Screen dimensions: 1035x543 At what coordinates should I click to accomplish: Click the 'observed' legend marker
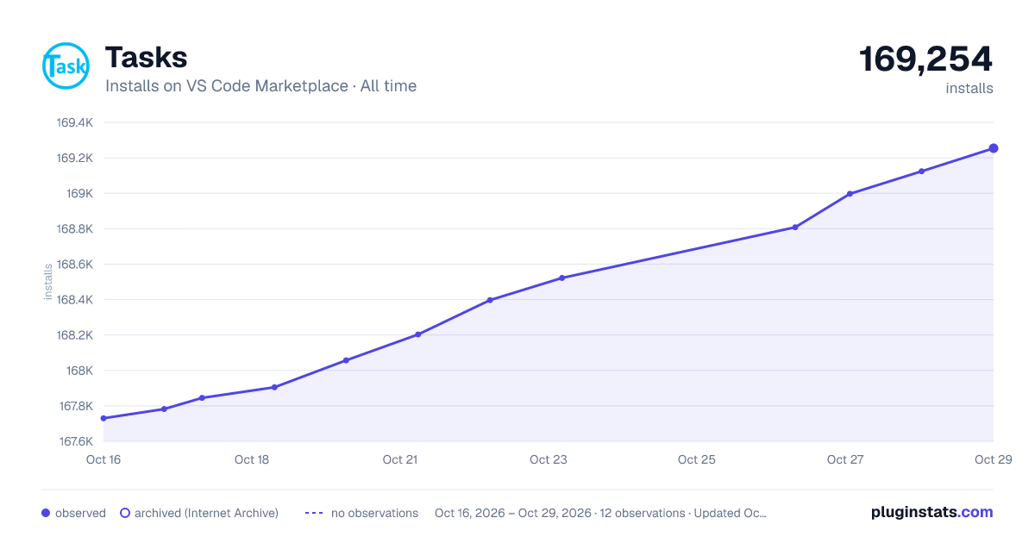46,513
